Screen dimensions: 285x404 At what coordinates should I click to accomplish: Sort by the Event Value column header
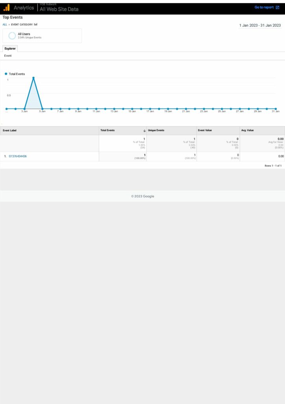(206, 130)
